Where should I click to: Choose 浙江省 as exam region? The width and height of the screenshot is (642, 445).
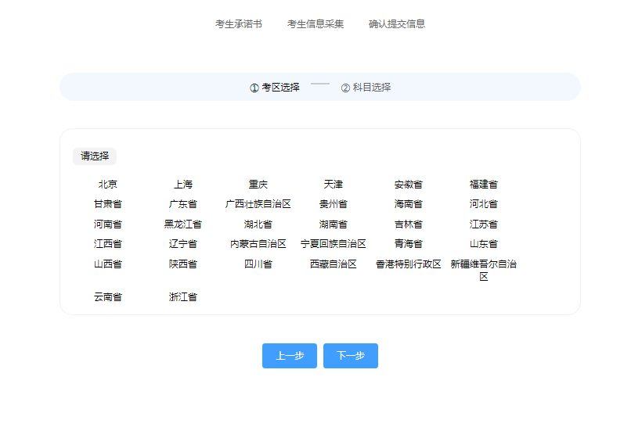183,297
